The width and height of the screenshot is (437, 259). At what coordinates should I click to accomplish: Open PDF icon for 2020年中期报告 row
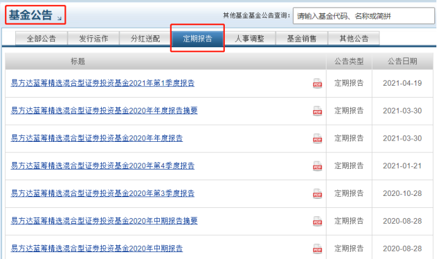pos(318,248)
